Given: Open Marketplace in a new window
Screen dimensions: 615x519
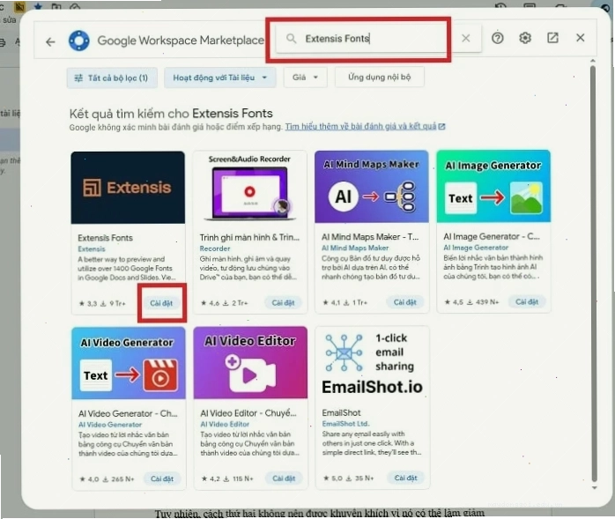Looking at the screenshot, I should 552,38.
